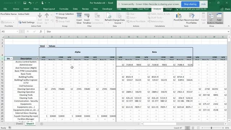
Task: Click the Save icon in quick access toolbar
Action: pos(25,3)
